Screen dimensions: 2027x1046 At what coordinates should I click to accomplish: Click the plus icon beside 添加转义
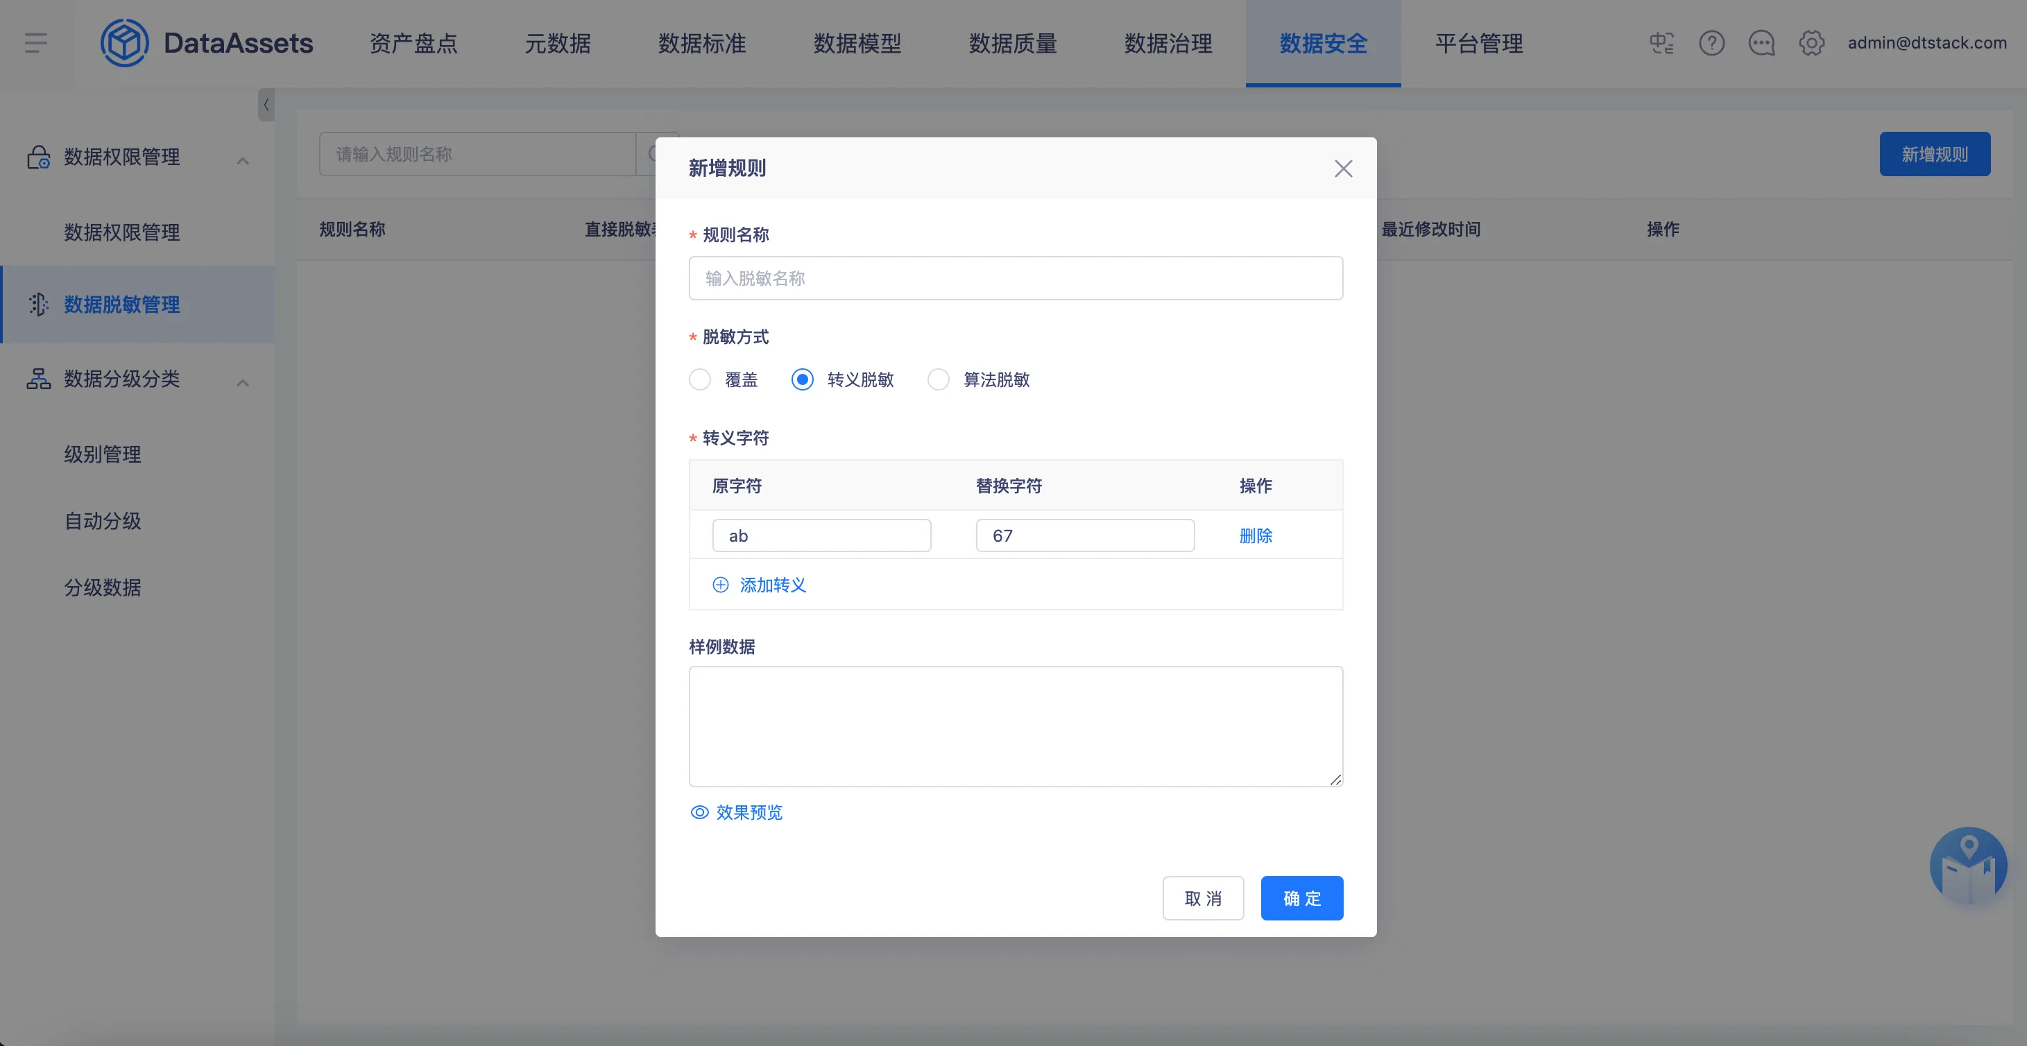[x=720, y=585]
